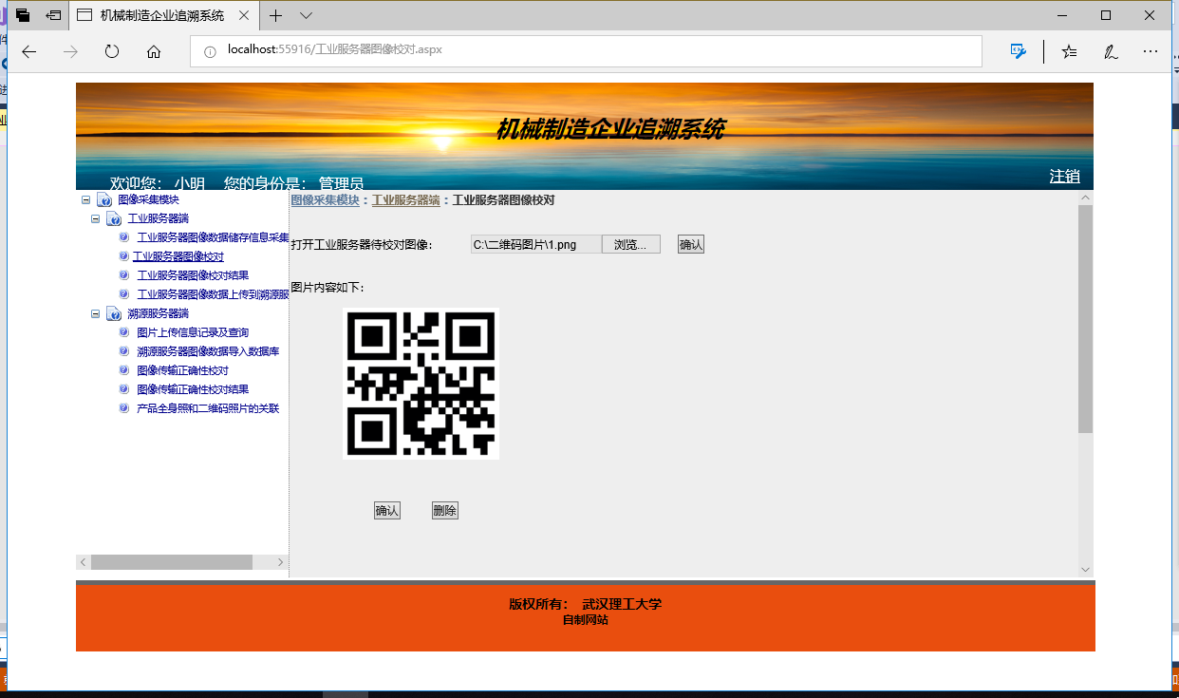Click the set tabs aside icon

pos(54,15)
